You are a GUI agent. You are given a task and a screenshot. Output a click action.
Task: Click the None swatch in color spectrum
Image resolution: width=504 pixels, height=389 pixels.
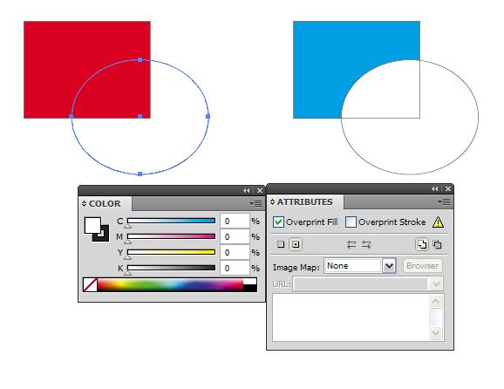tap(90, 285)
